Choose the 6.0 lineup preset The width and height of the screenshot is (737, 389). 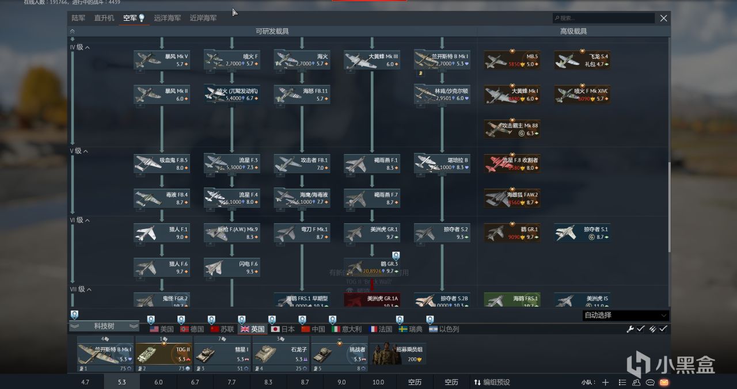click(x=158, y=382)
